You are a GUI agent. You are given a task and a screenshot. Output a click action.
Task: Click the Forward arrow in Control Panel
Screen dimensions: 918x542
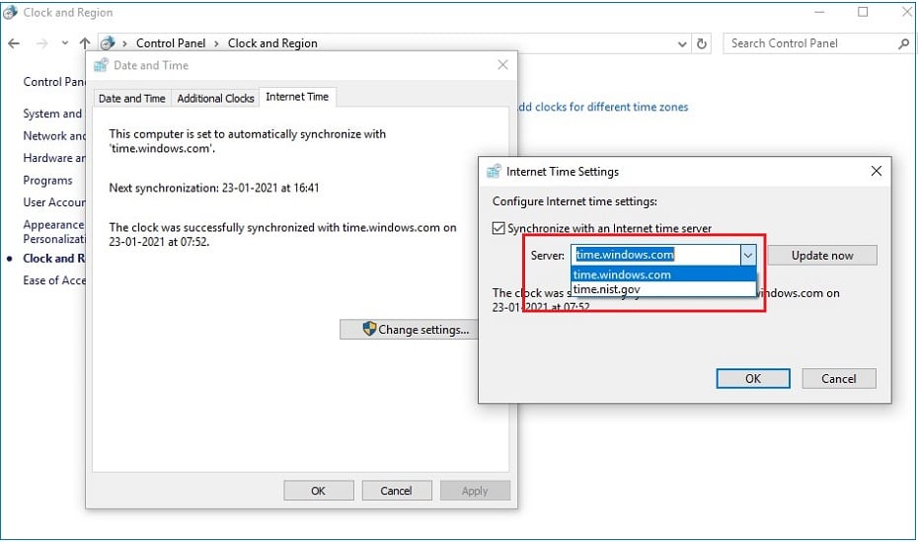(41, 43)
